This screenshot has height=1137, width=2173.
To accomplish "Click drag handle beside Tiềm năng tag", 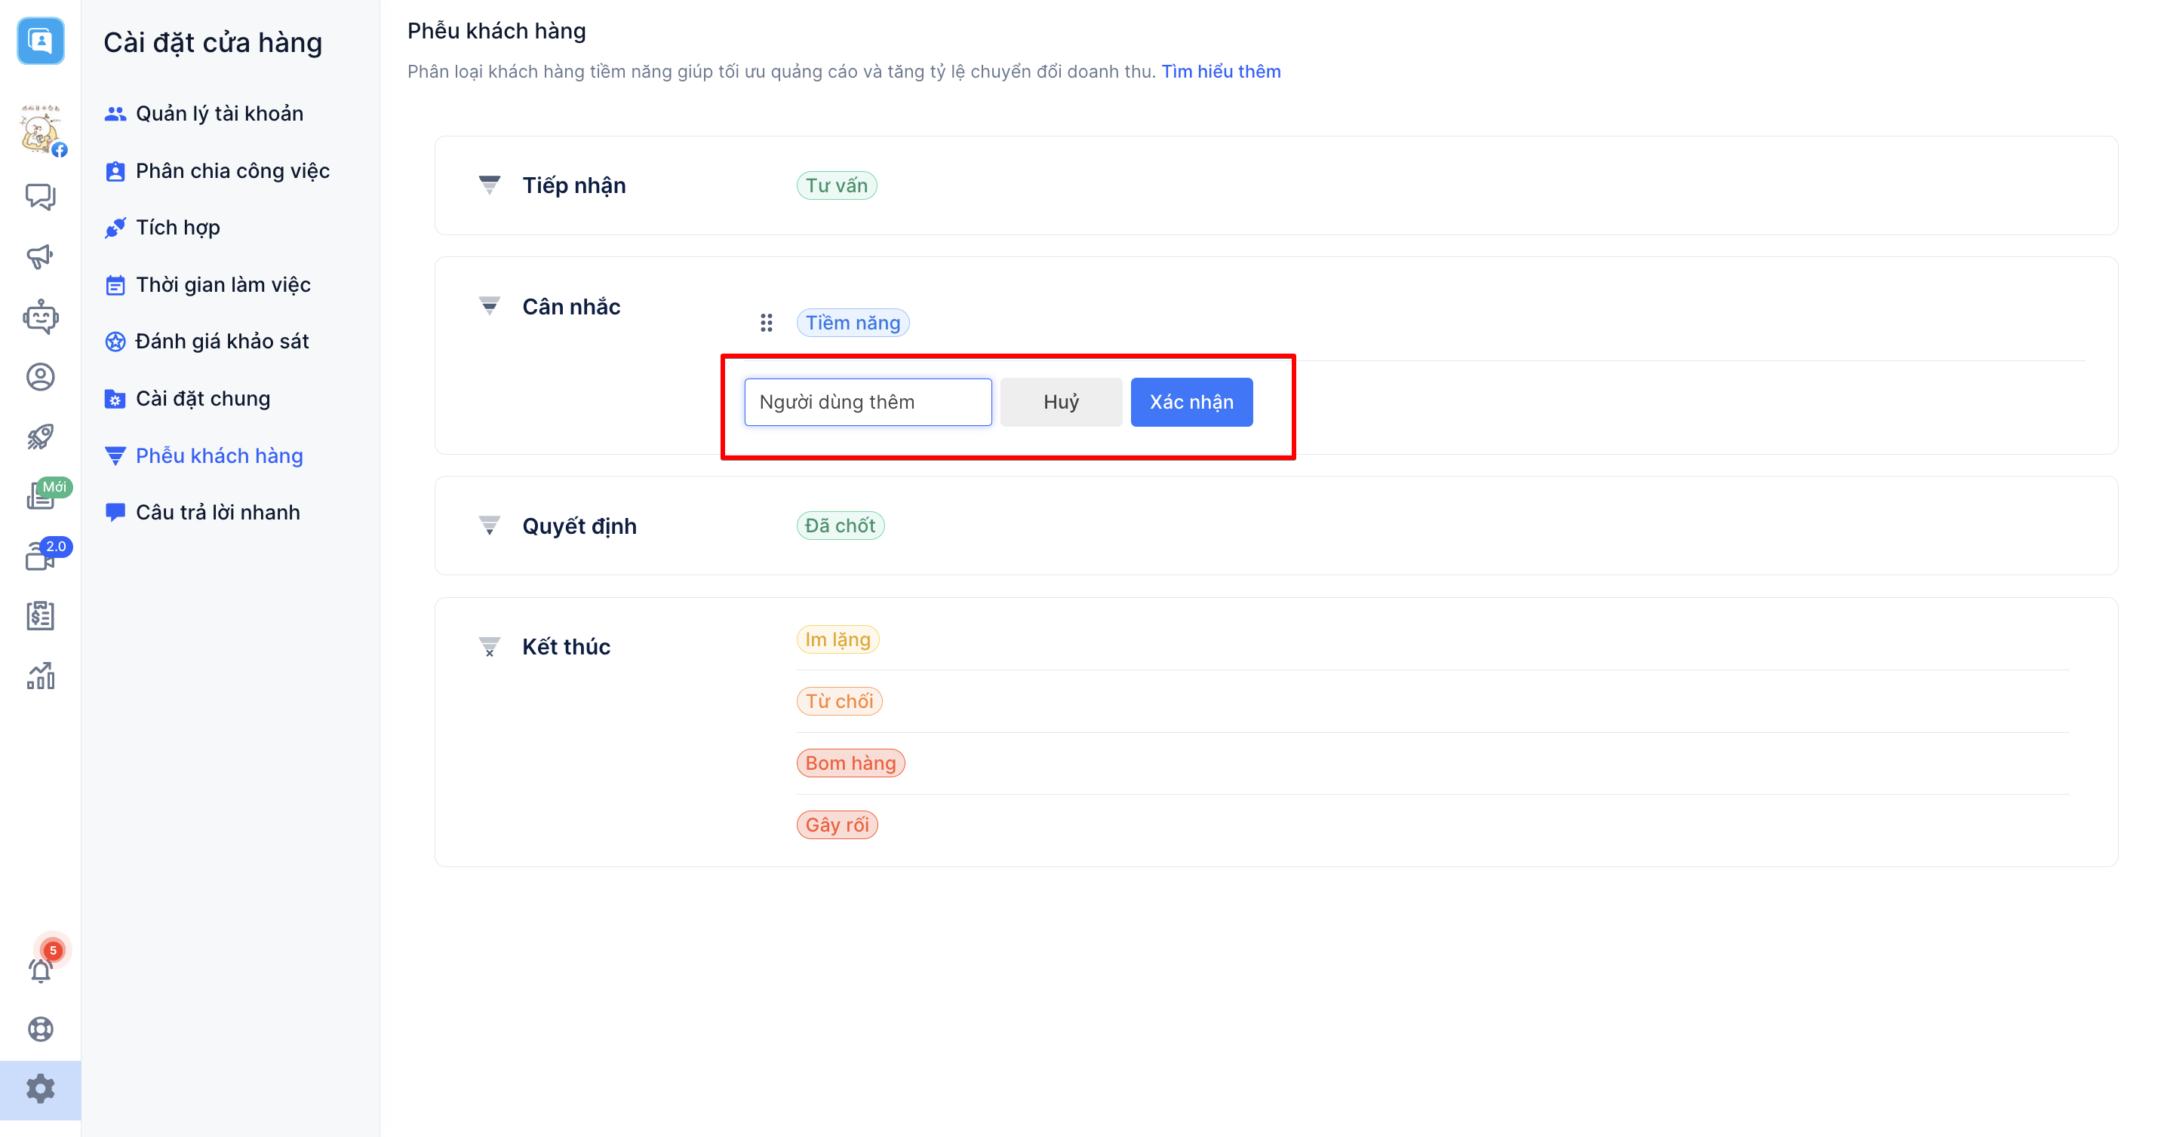I will 766,323.
